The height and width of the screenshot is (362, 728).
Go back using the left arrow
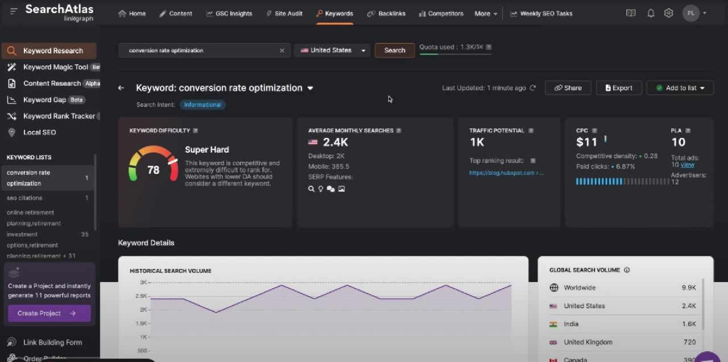pos(121,88)
